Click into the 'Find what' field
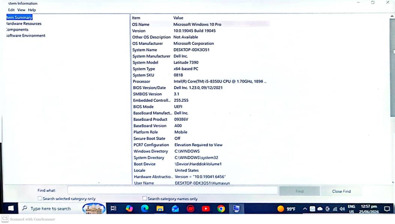Image resolution: width=395 pixels, height=224 pixels. (172, 190)
